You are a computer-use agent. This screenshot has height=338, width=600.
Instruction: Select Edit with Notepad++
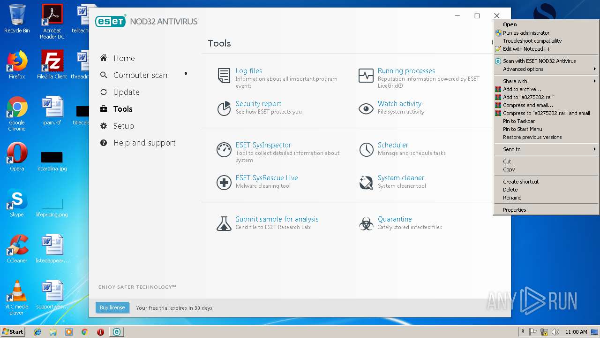point(546,49)
